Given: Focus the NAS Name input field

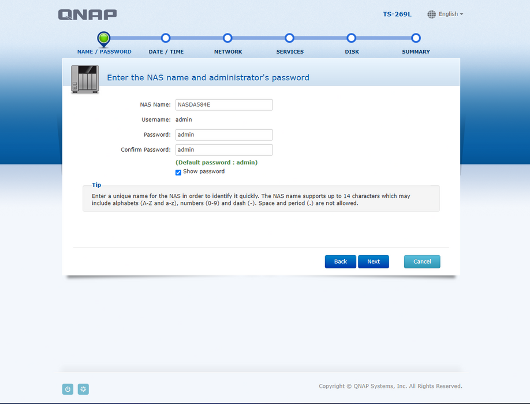Looking at the screenshot, I should coord(223,104).
